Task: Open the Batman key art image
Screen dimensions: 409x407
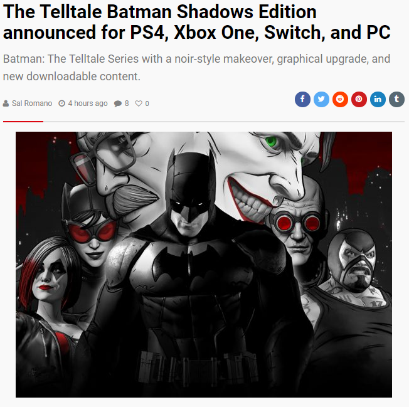Action: click(204, 265)
